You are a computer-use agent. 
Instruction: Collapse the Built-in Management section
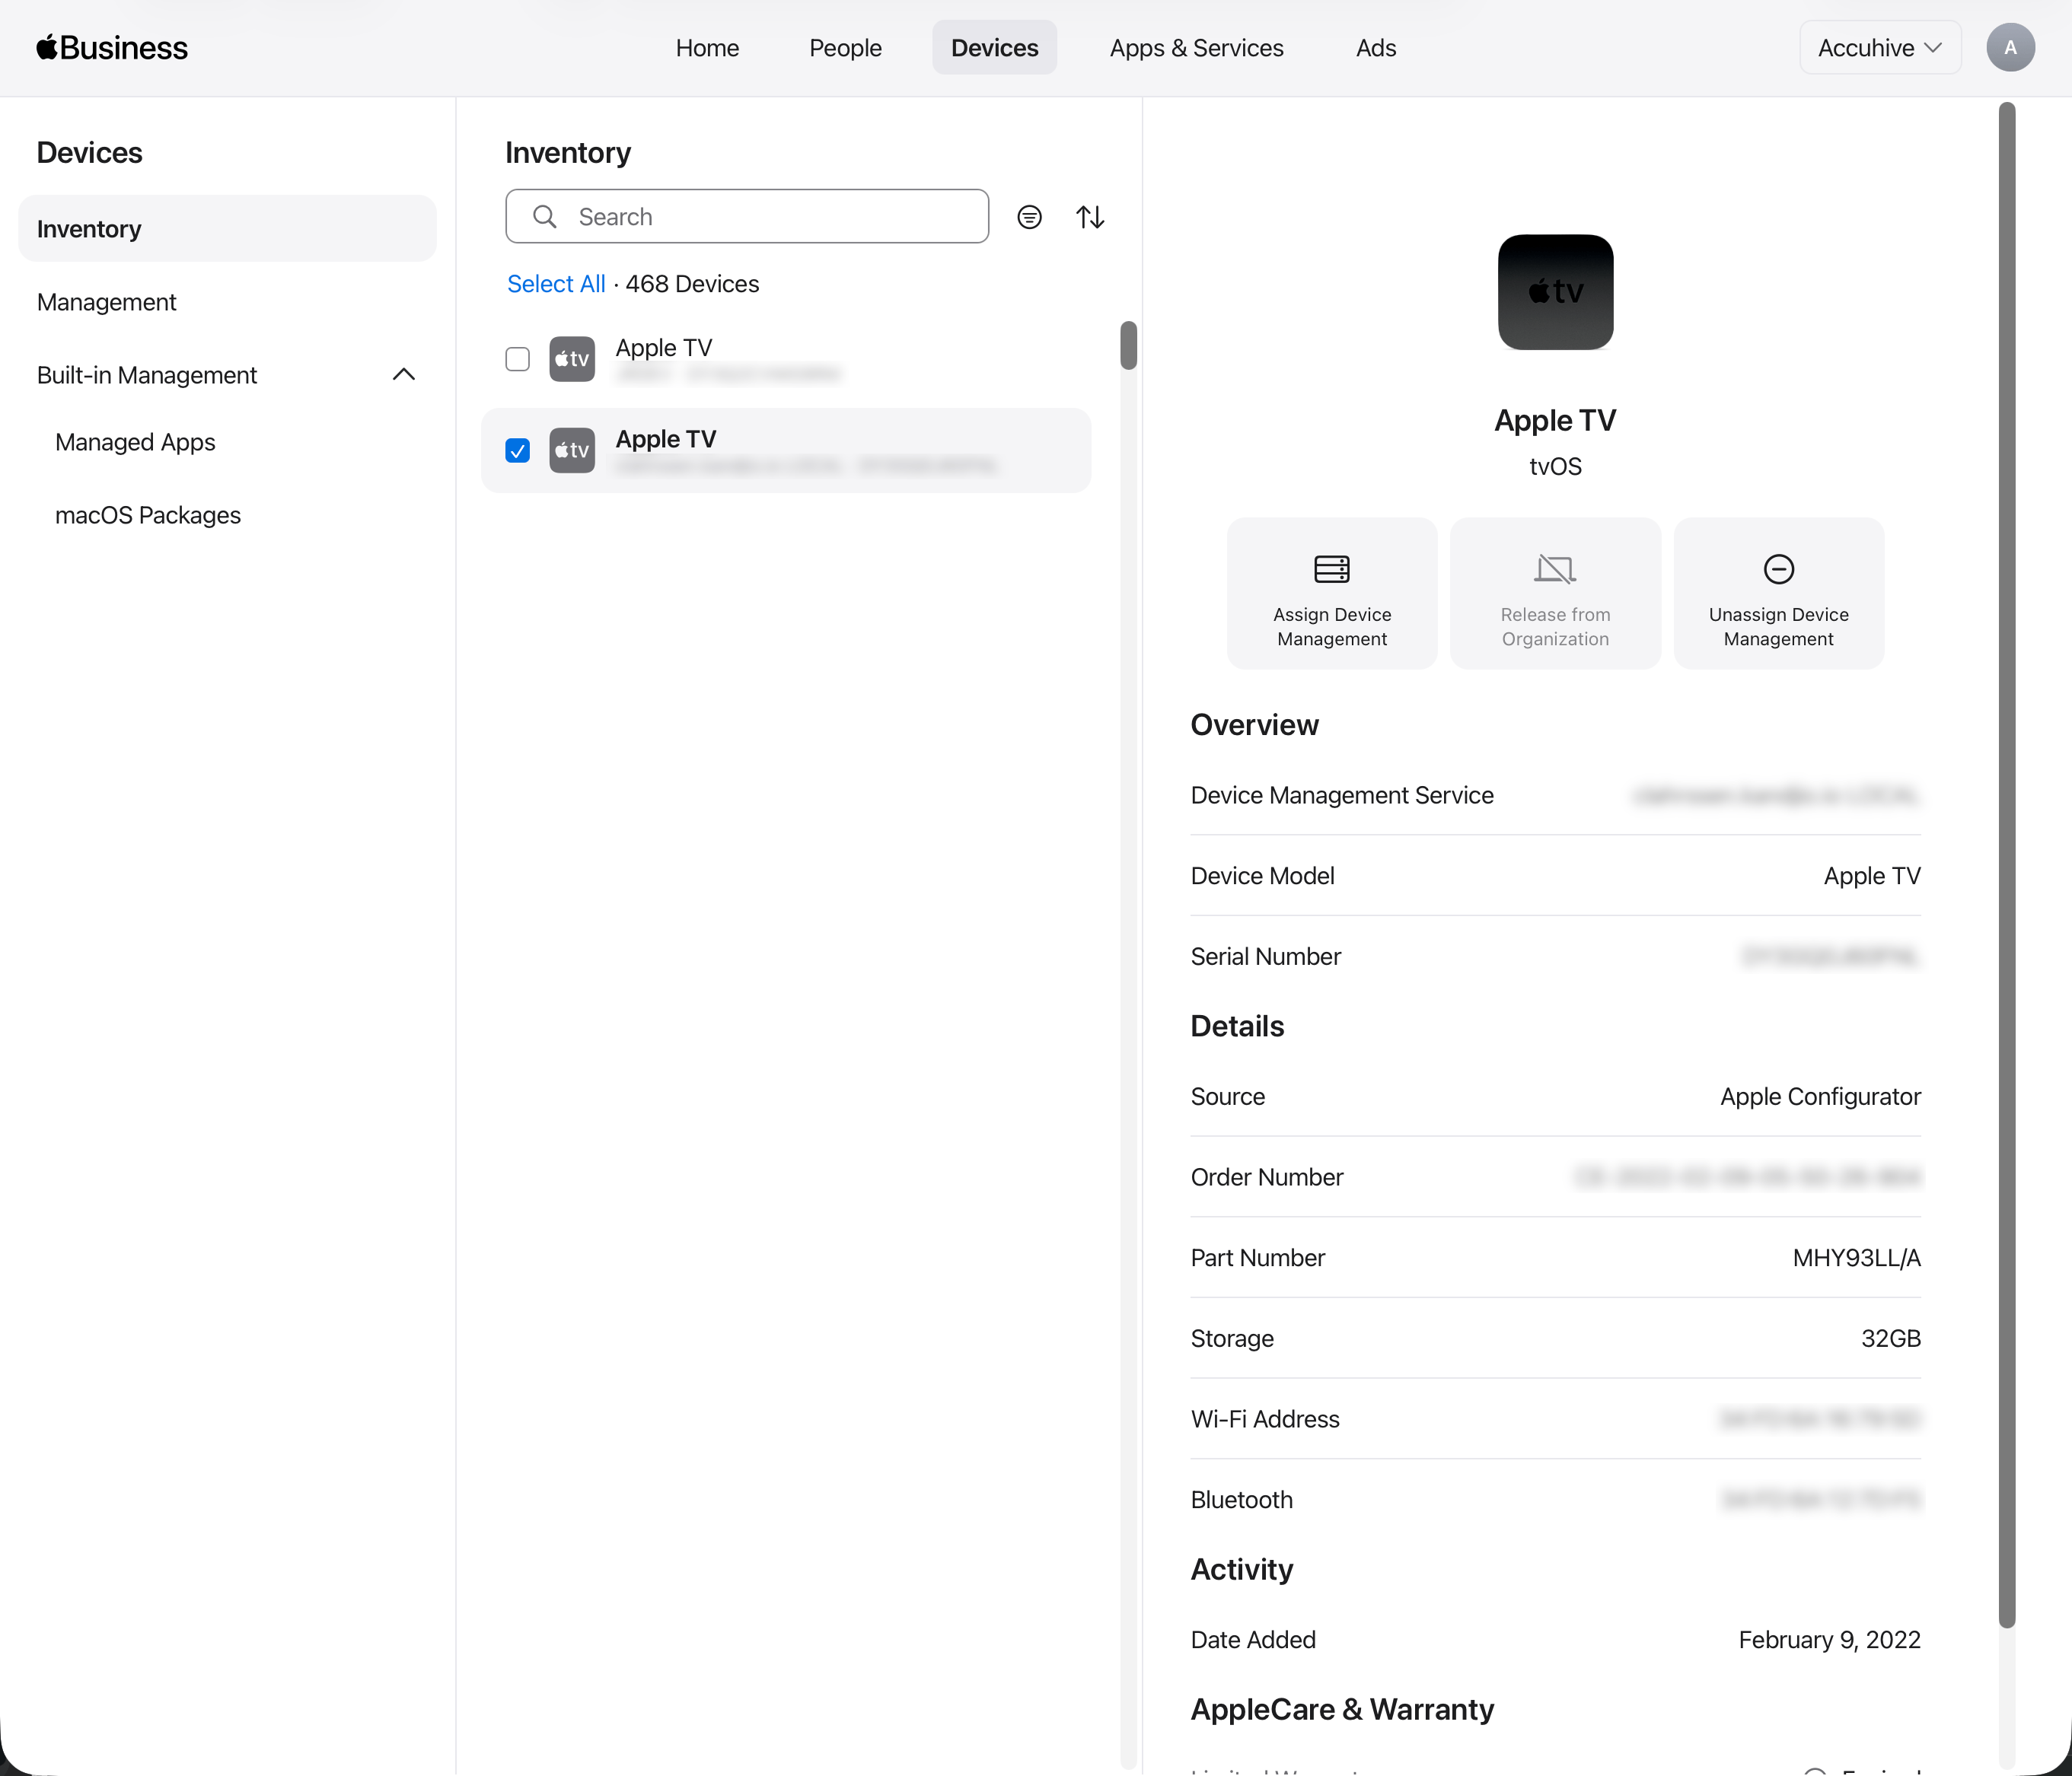[404, 375]
